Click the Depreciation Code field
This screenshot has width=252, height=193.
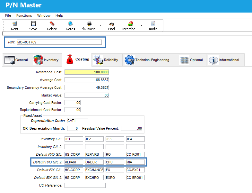coord(78,121)
